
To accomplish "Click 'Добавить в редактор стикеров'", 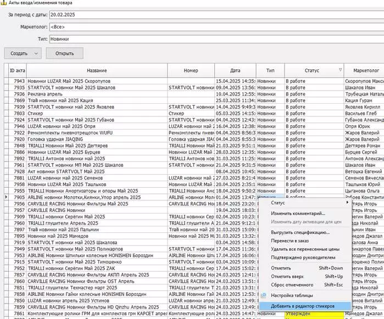I will [305, 306].
